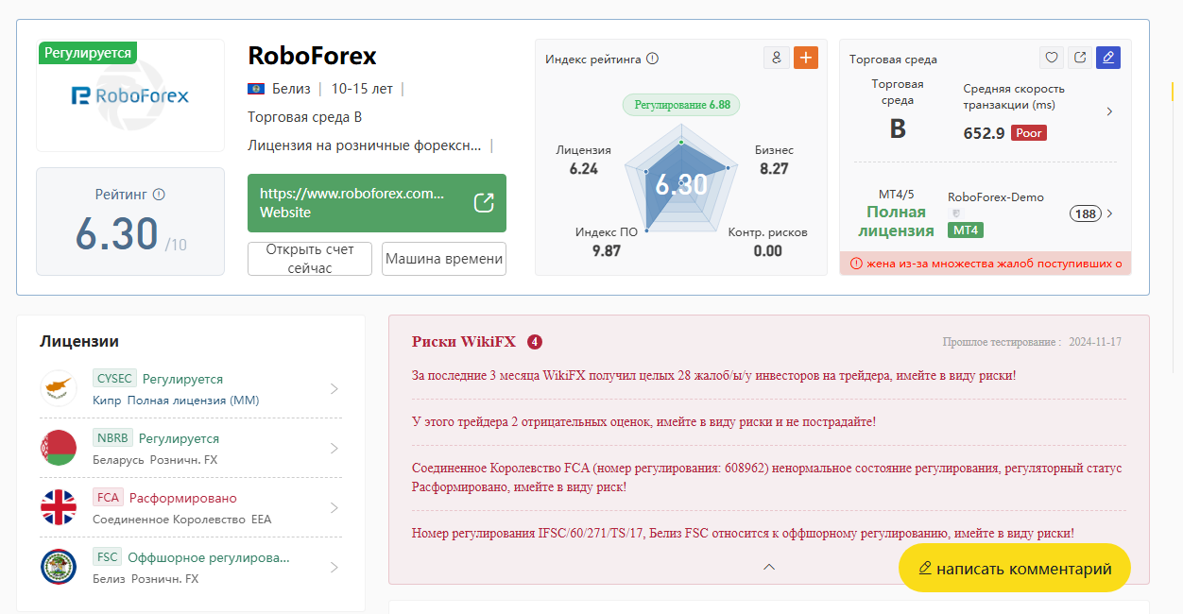Viewport: 1183px width, 614px height.
Task: Open MT4/5 server details arrow next to 188
Action: coord(1109,213)
